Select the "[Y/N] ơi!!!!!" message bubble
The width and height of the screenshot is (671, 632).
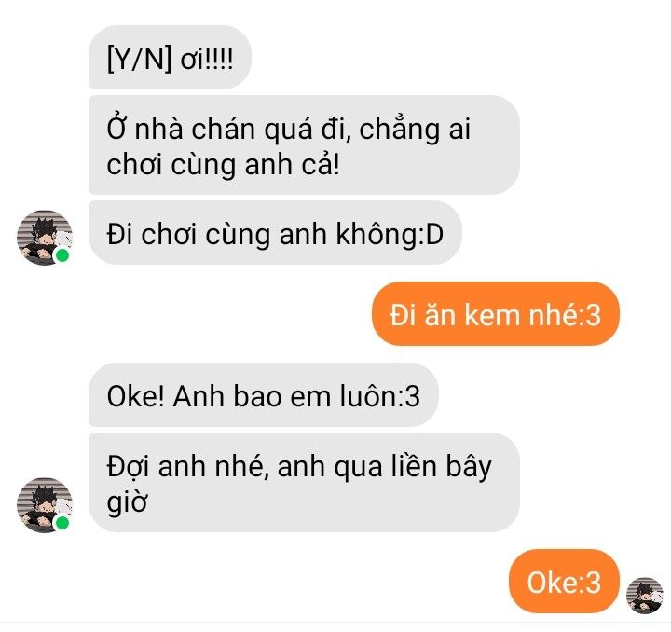tap(170, 58)
